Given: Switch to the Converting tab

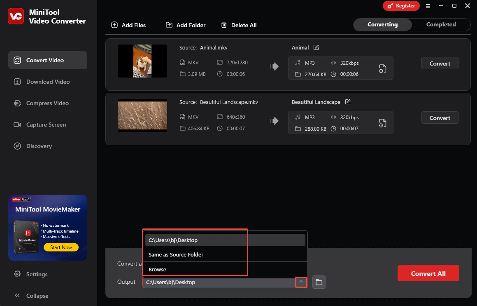Looking at the screenshot, I should point(383,25).
